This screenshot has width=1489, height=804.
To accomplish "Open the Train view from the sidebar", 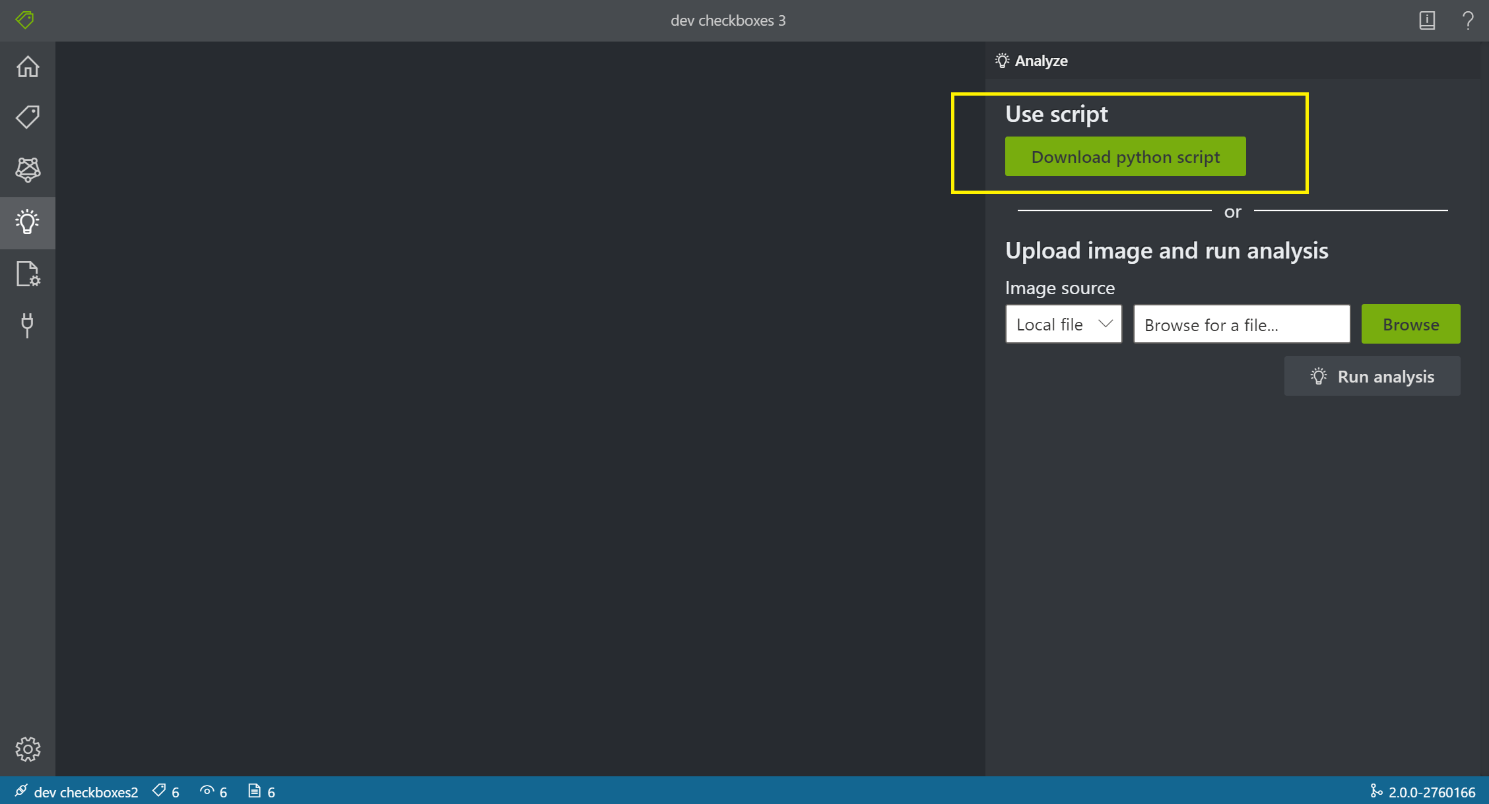I will coord(27,170).
